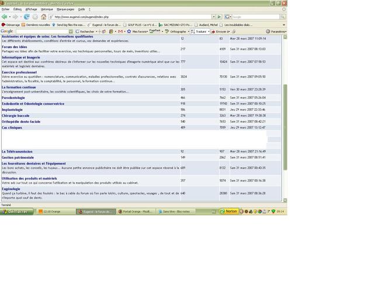Open the Exercice professionnel forum link
The image size is (374, 281).
tap(19, 72)
